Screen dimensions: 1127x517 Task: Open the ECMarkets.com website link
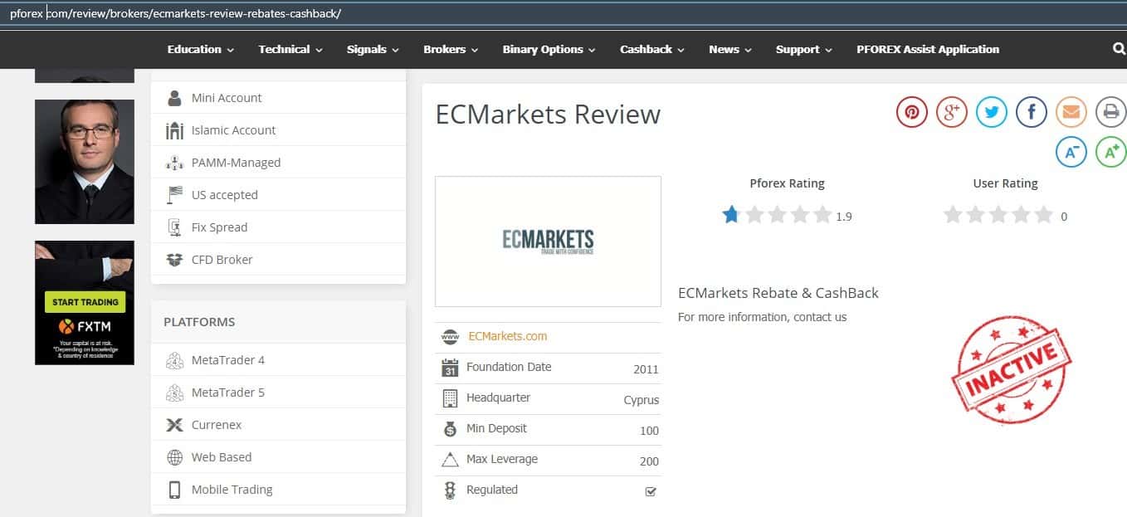(508, 336)
